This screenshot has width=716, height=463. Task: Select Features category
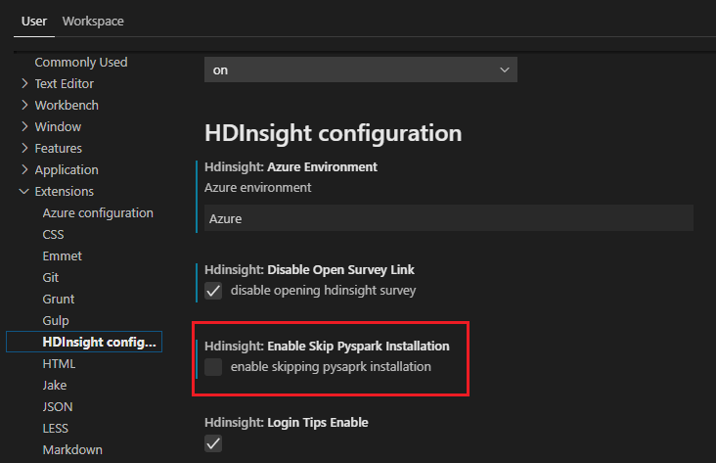pyautogui.click(x=59, y=148)
